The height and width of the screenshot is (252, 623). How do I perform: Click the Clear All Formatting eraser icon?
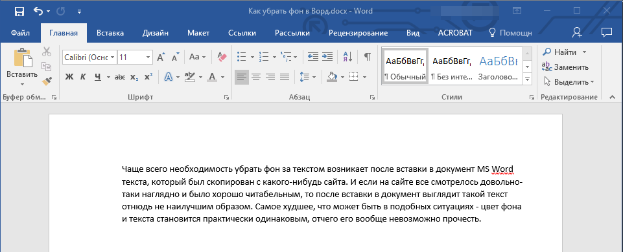coord(222,57)
